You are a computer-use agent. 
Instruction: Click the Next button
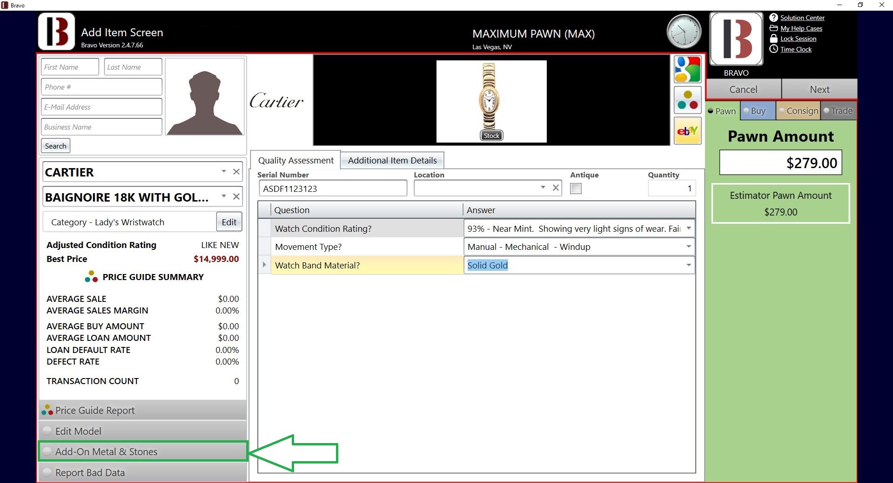(x=819, y=89)
